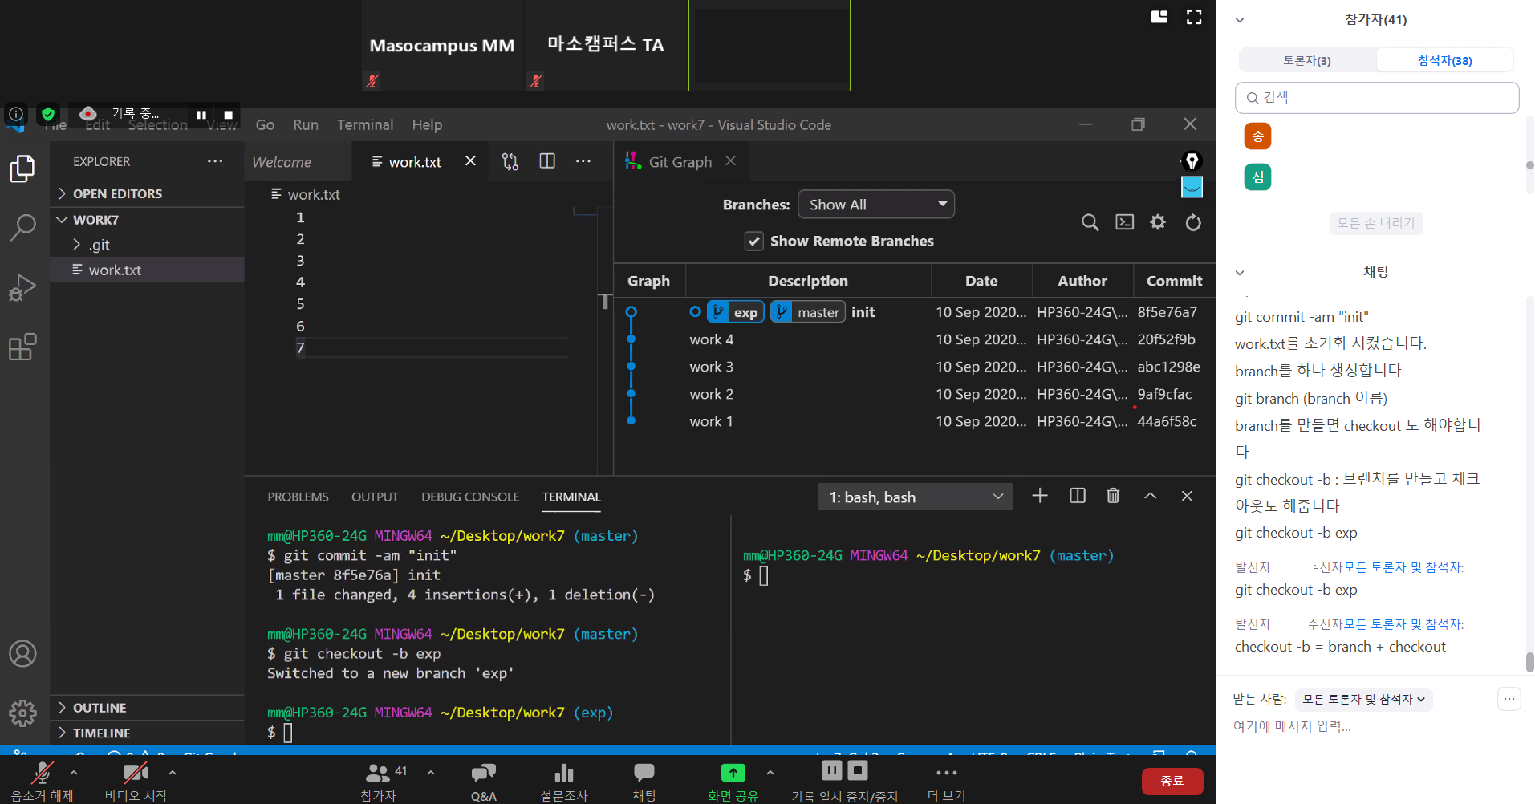Screen dimensions: 1535x804
Task: Click the screen share button
Action: [x=733, y=774]
